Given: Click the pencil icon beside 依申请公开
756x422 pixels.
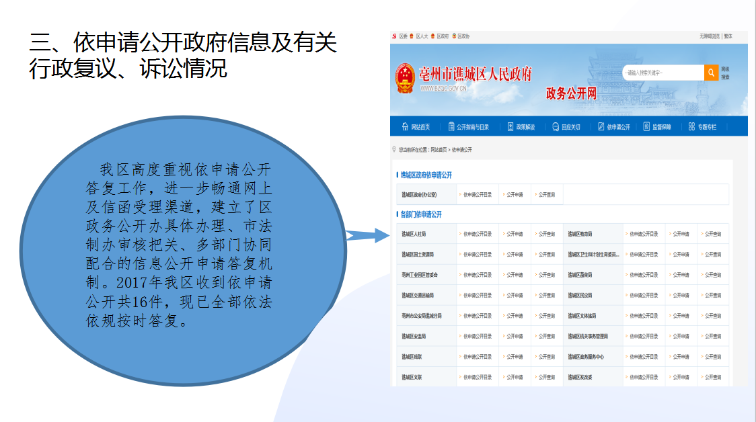Looking at the screenshot, I should click(x=601, y=127).
